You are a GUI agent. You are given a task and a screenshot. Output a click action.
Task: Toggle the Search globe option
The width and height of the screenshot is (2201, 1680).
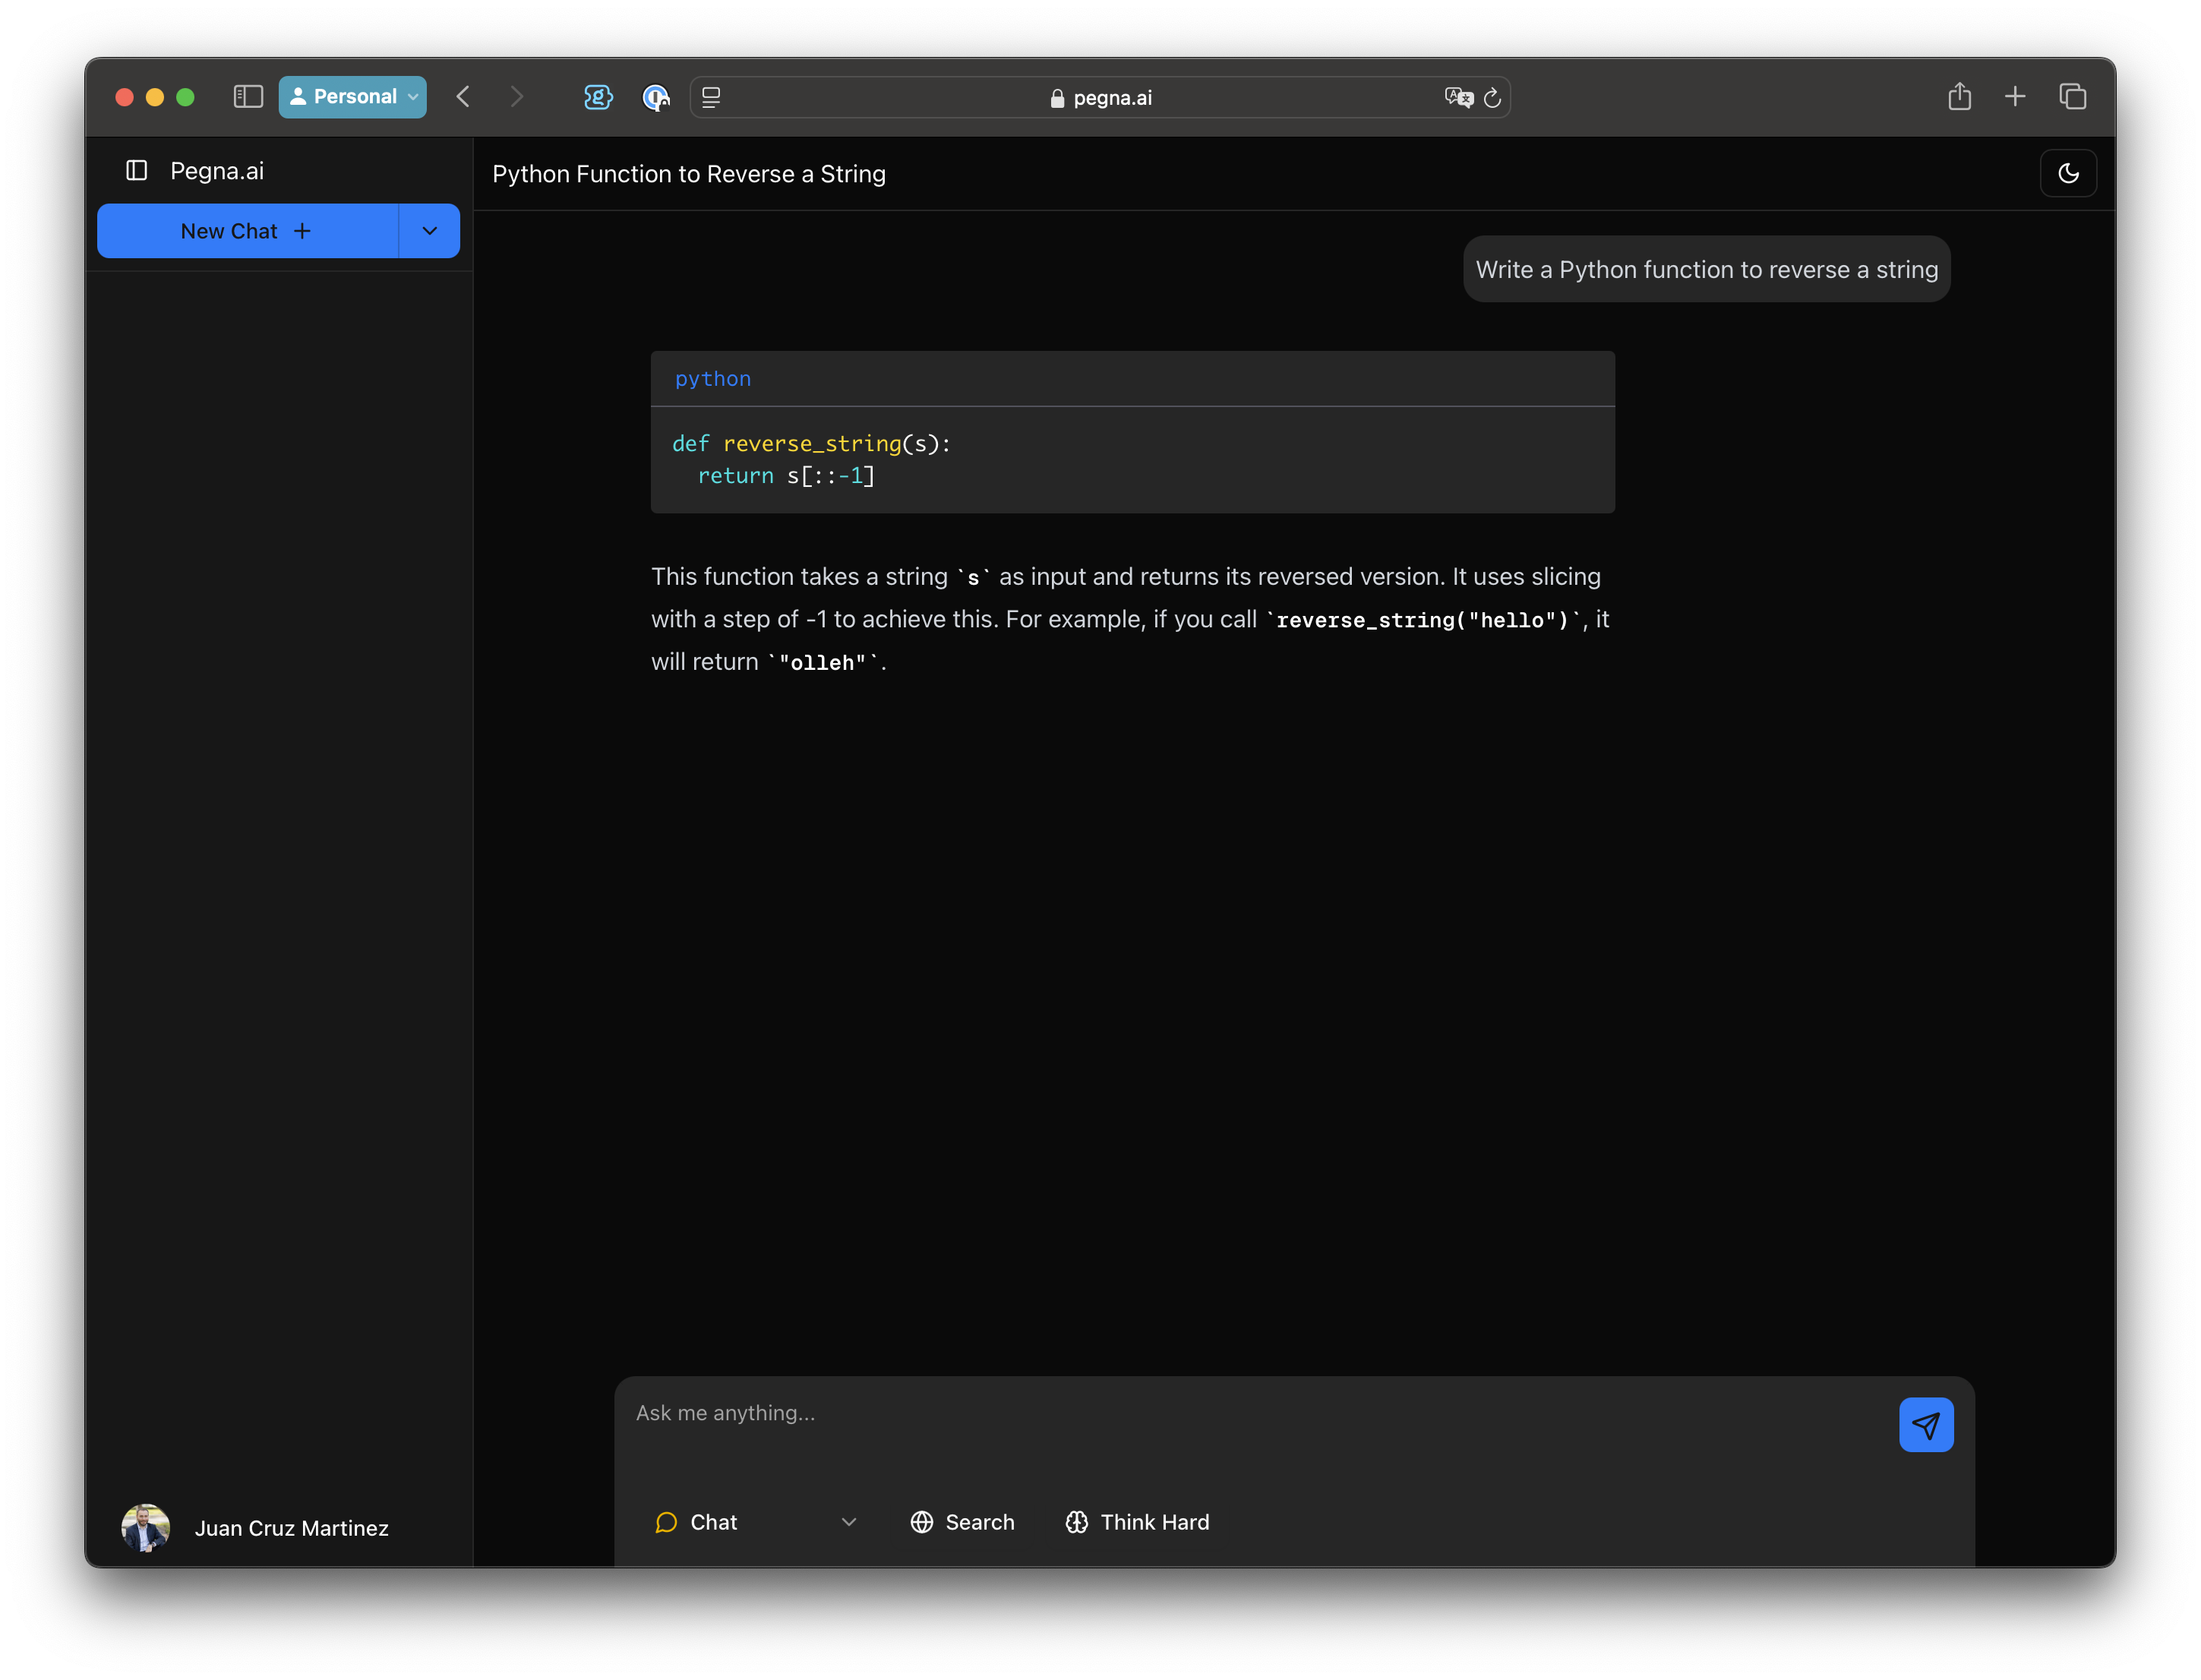962,1522
